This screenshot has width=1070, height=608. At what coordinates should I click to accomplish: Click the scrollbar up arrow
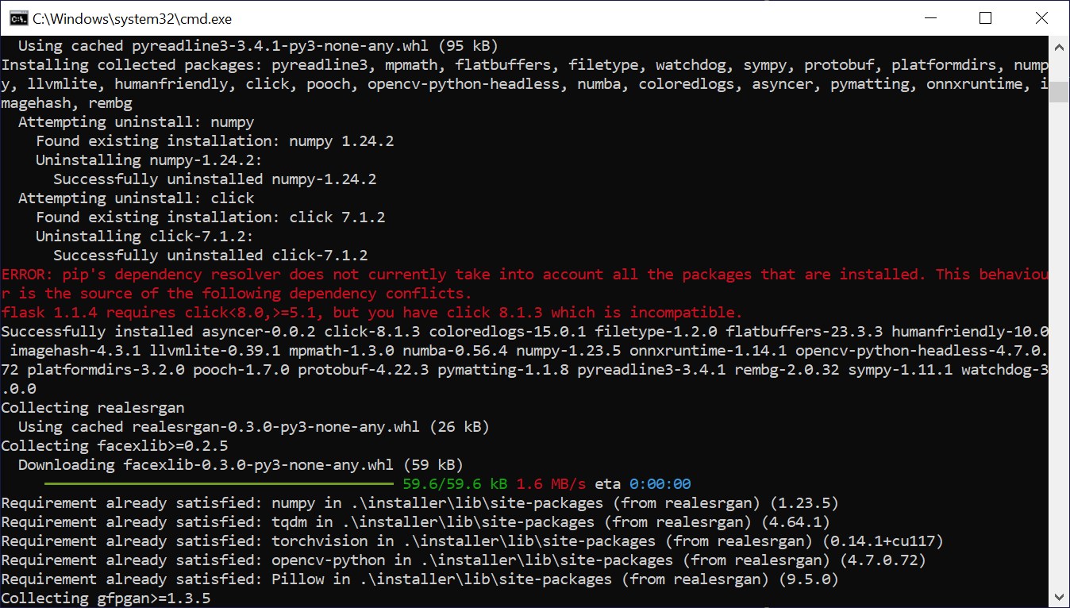pos(1060,46)
